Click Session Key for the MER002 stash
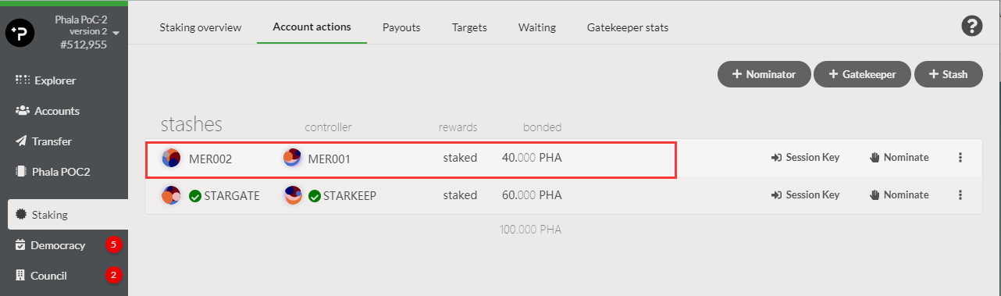This screenshot has height=296, width=1001. tap(805, 158)
